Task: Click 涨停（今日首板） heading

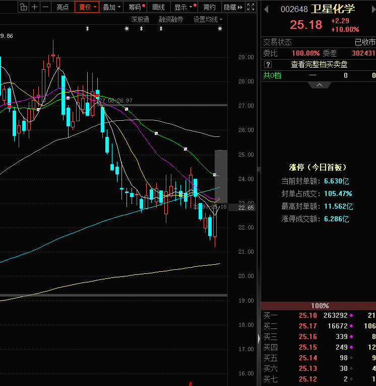Action: 318,167
